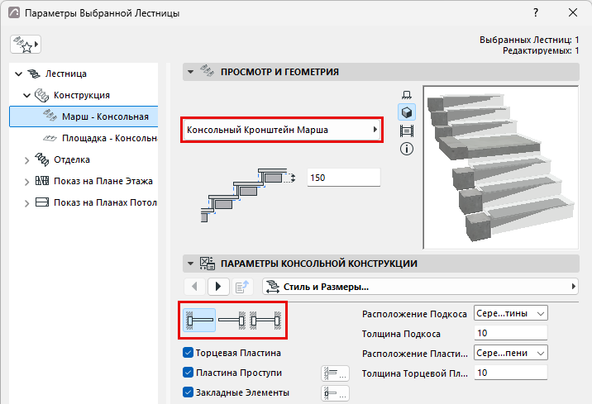Collapse Просмотр и Геометрия panel
The image size is (592, 404).
191,72
